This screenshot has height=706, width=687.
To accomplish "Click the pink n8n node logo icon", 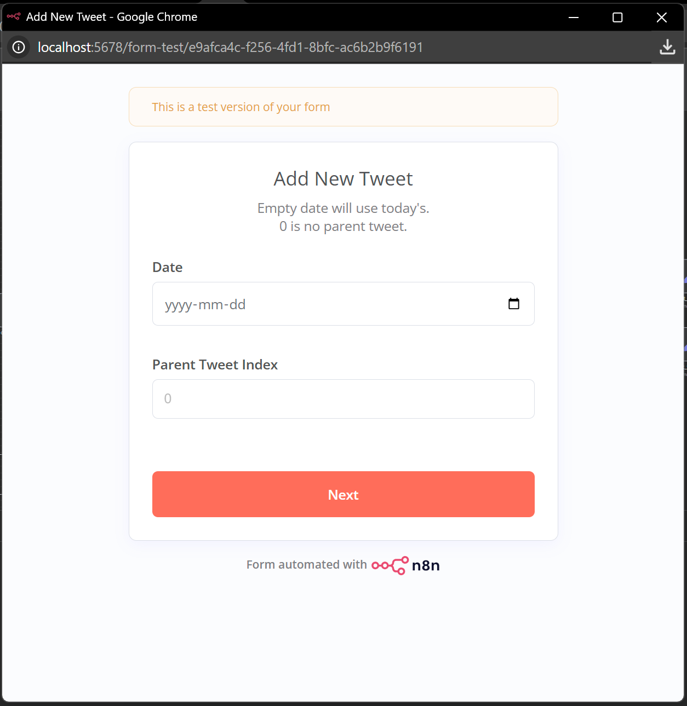I will click(x=390, y=565).
